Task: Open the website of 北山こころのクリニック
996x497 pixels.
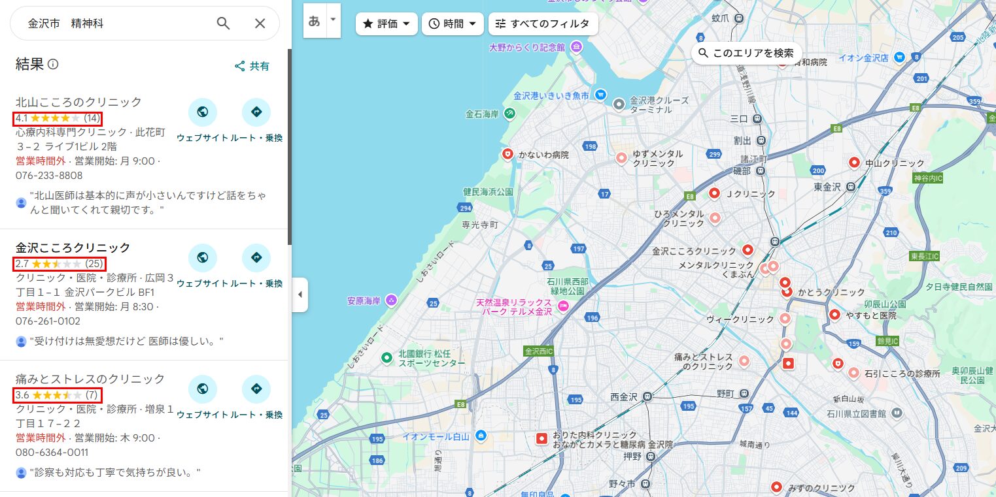Action: [202, 112]
